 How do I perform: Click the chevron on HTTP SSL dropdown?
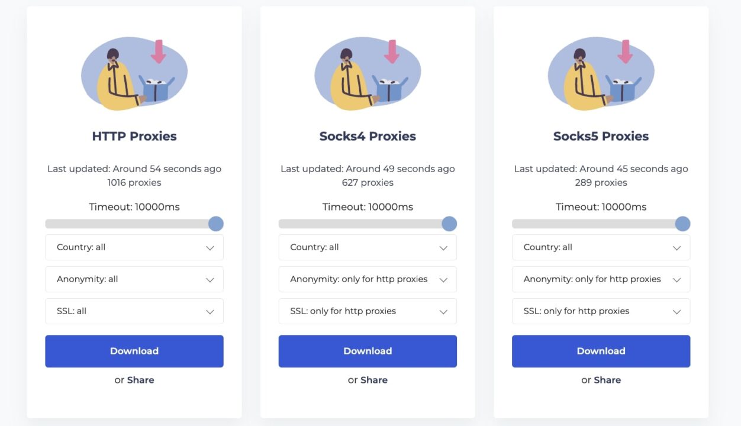(210, 311)
